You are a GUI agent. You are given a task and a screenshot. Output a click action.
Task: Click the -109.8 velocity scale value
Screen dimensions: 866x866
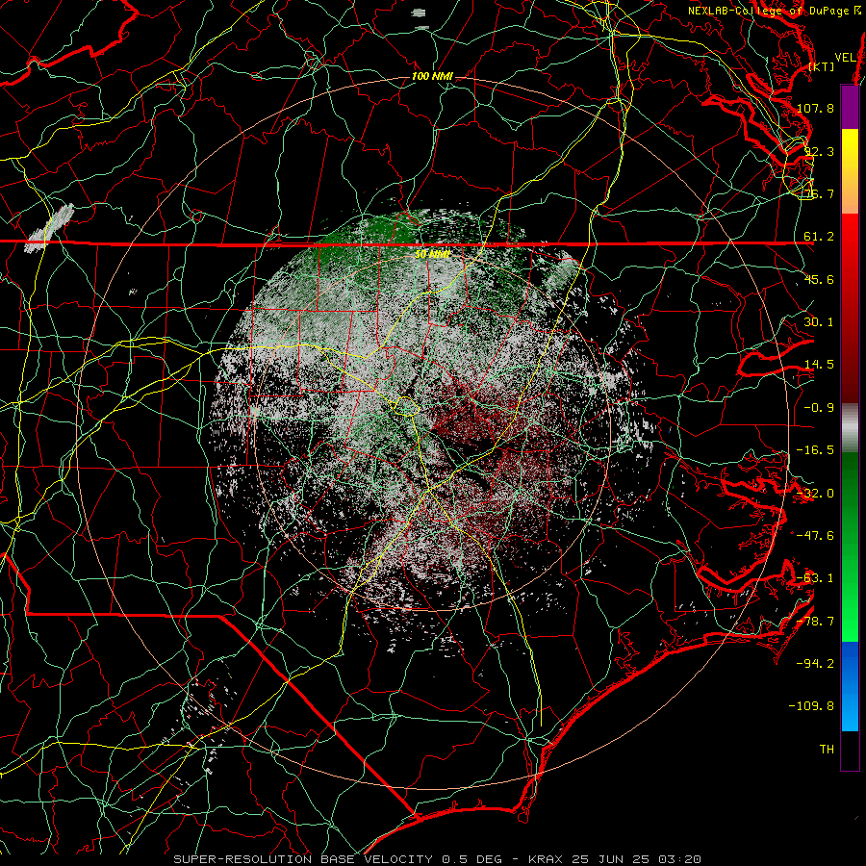tap(811, 706)
